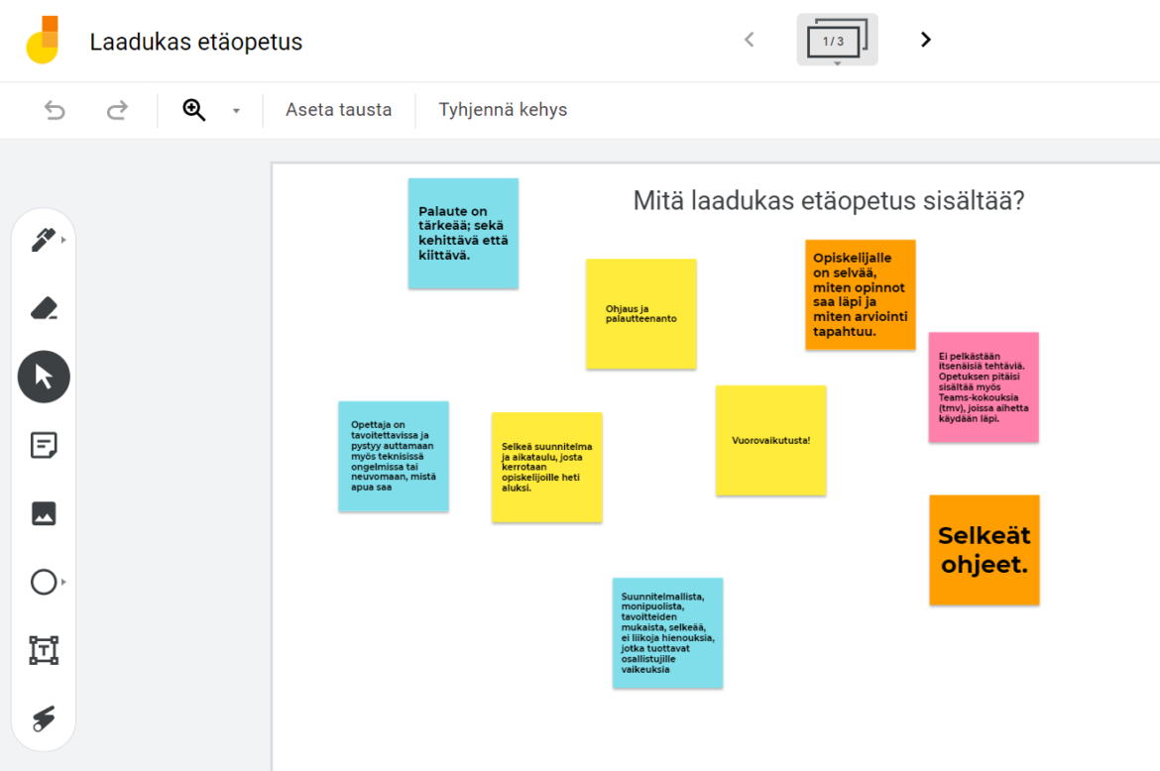Select the Eraser tool
The image size is (1160, 771).
(x=44, y=308)
